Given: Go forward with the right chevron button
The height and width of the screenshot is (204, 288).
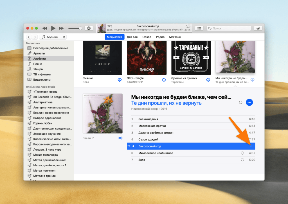Looking at the screenshot, I should click(x=35, y=37).
